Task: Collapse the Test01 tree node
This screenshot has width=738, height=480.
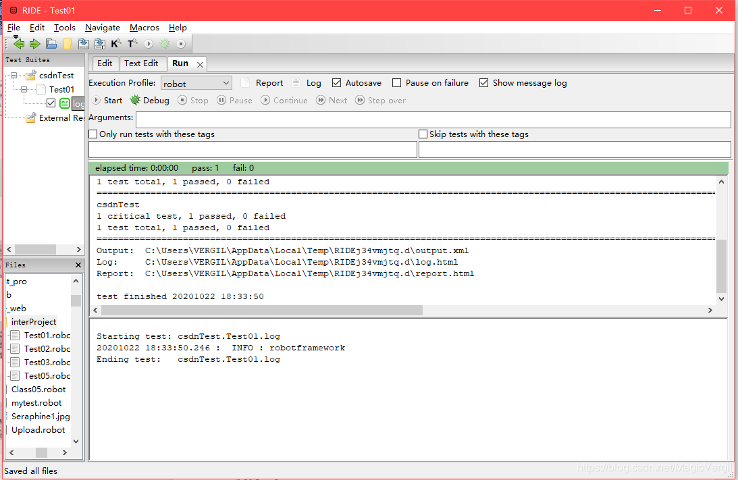Action: pyautogui.click(x=24, y=89)
